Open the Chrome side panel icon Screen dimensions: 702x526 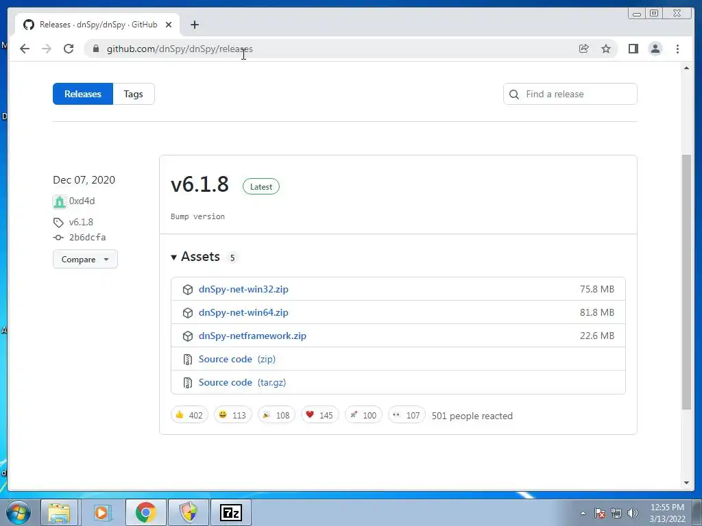coord(633,49)
